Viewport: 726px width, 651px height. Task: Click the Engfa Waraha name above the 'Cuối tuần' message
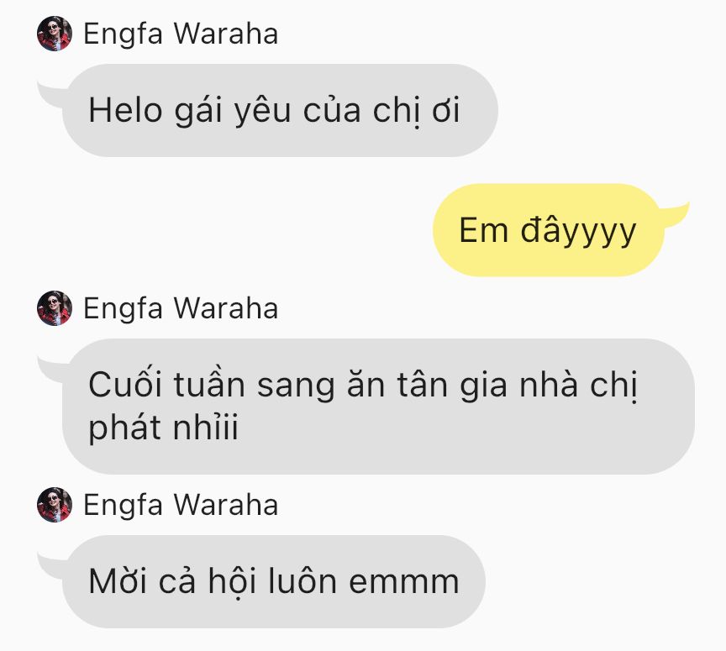pos(181,309)
